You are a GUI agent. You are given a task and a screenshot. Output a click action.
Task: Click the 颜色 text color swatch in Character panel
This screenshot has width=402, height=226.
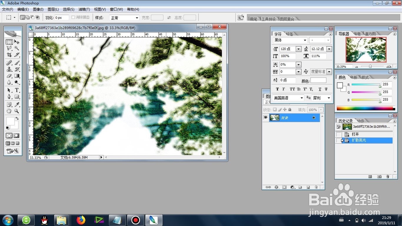click(x=318, y=80)
